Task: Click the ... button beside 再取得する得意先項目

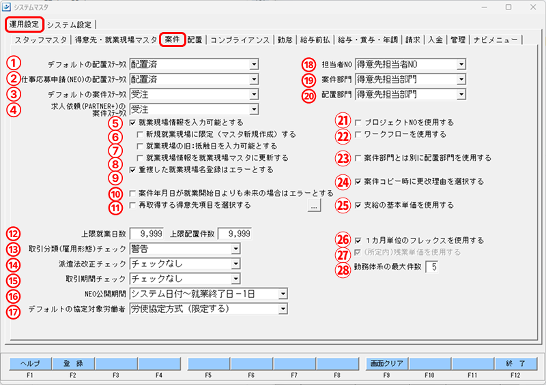Action: 314,206
